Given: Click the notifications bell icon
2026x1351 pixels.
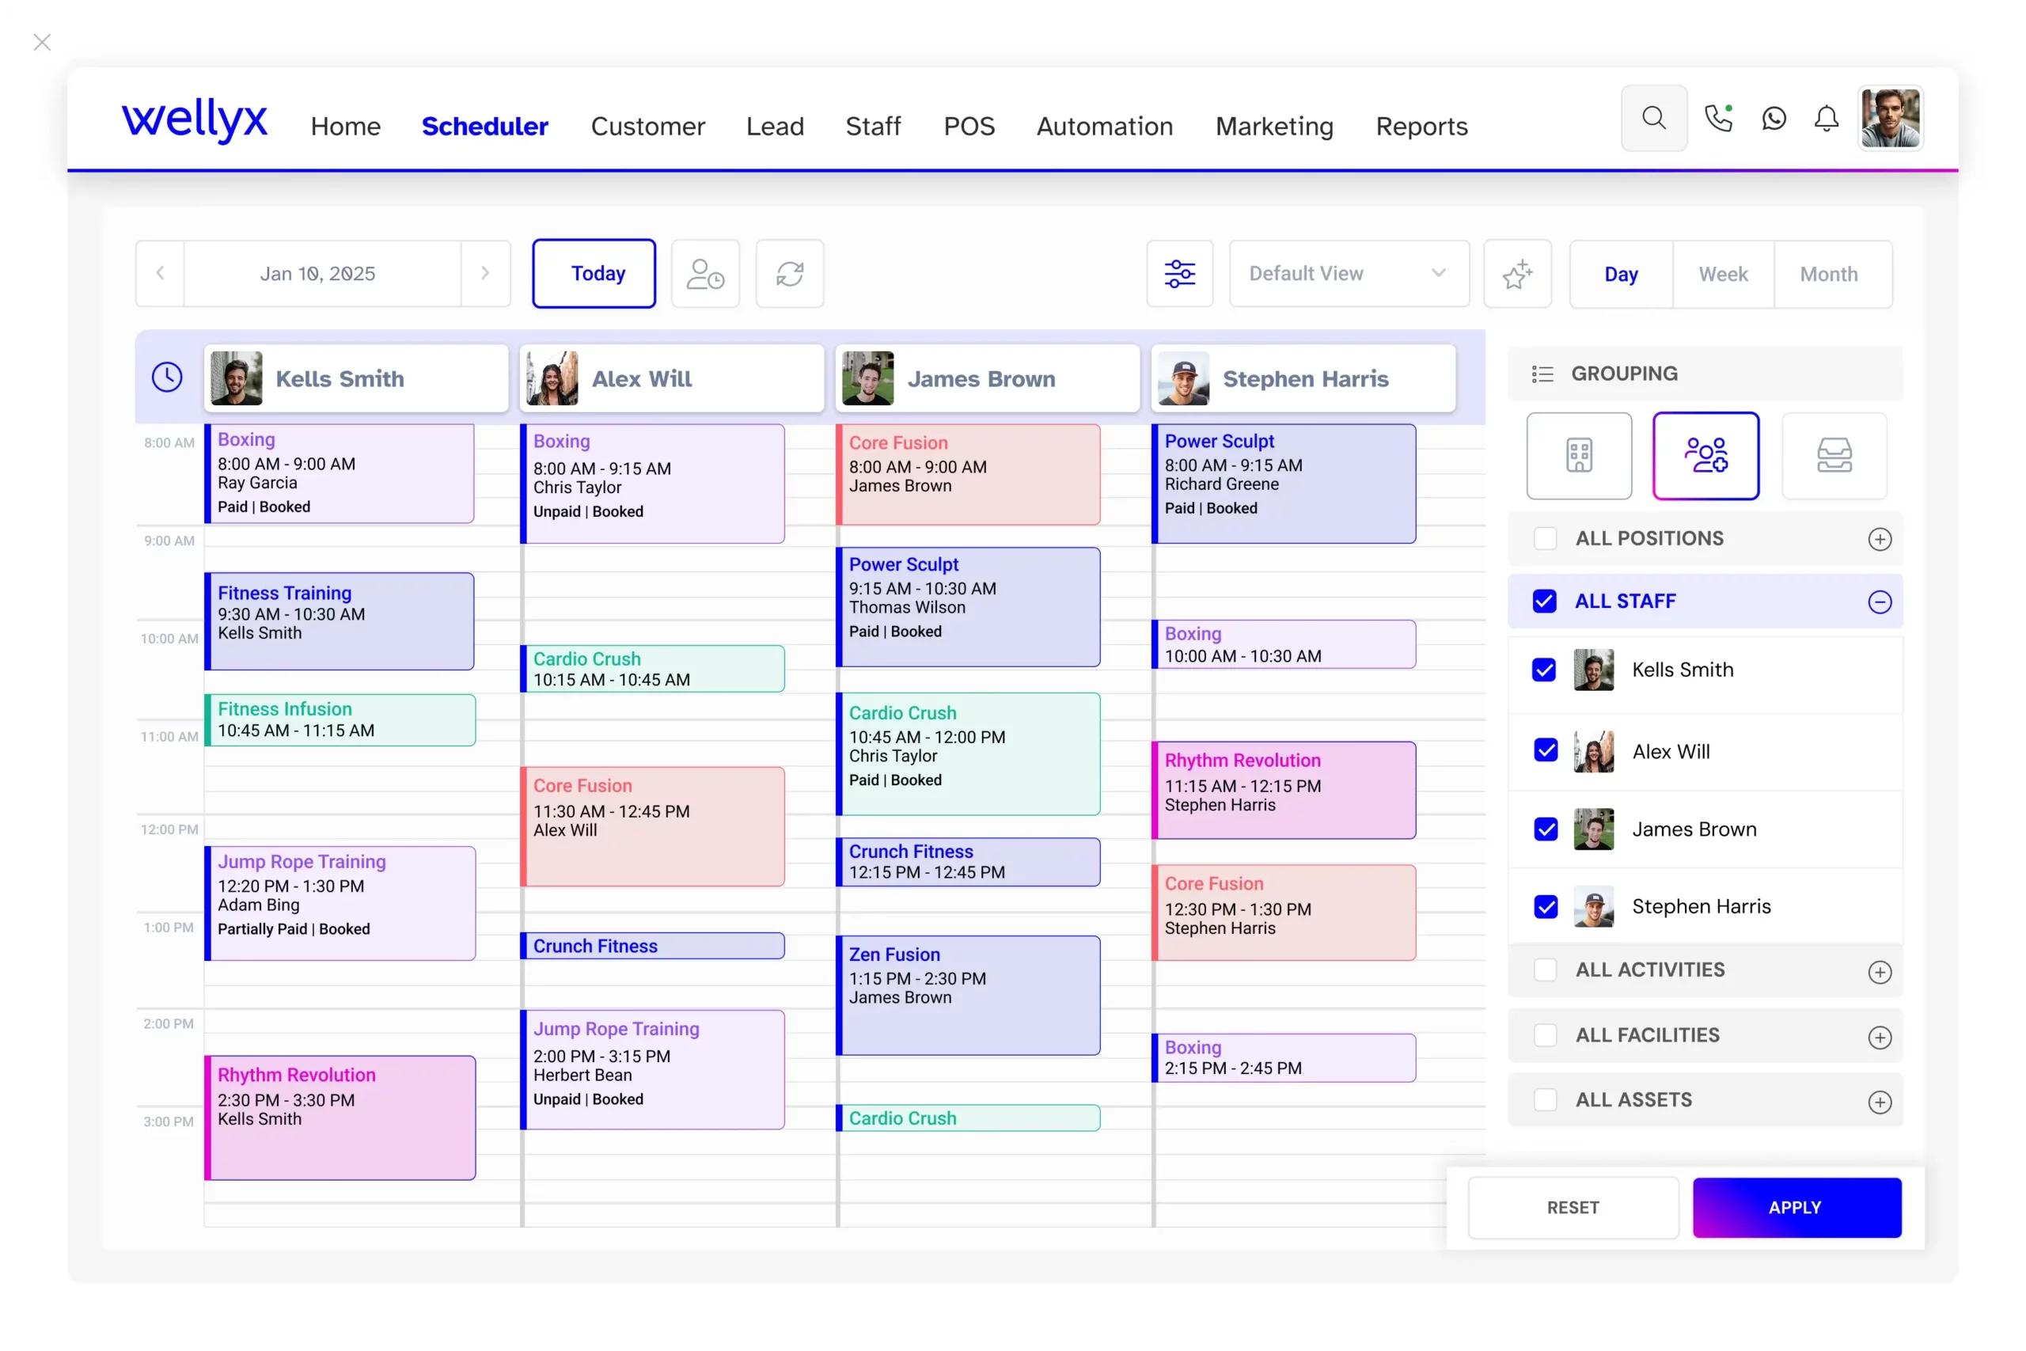Looking at the screenshot, I should (x=1826, y=118).
